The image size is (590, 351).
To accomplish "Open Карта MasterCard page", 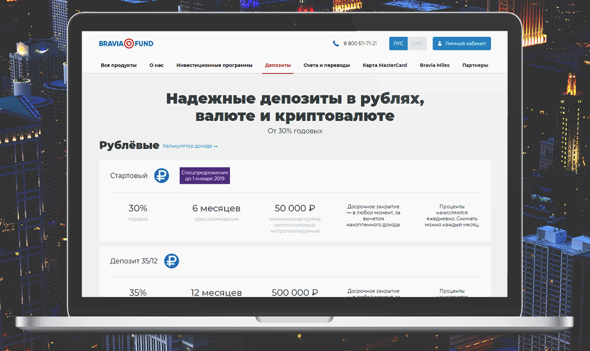I will point(384,65).
